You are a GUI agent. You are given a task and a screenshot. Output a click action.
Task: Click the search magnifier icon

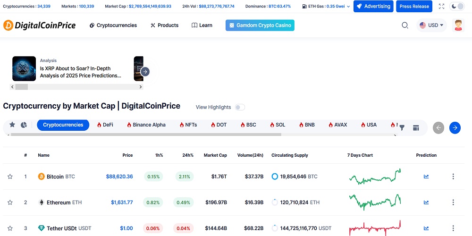405,25
